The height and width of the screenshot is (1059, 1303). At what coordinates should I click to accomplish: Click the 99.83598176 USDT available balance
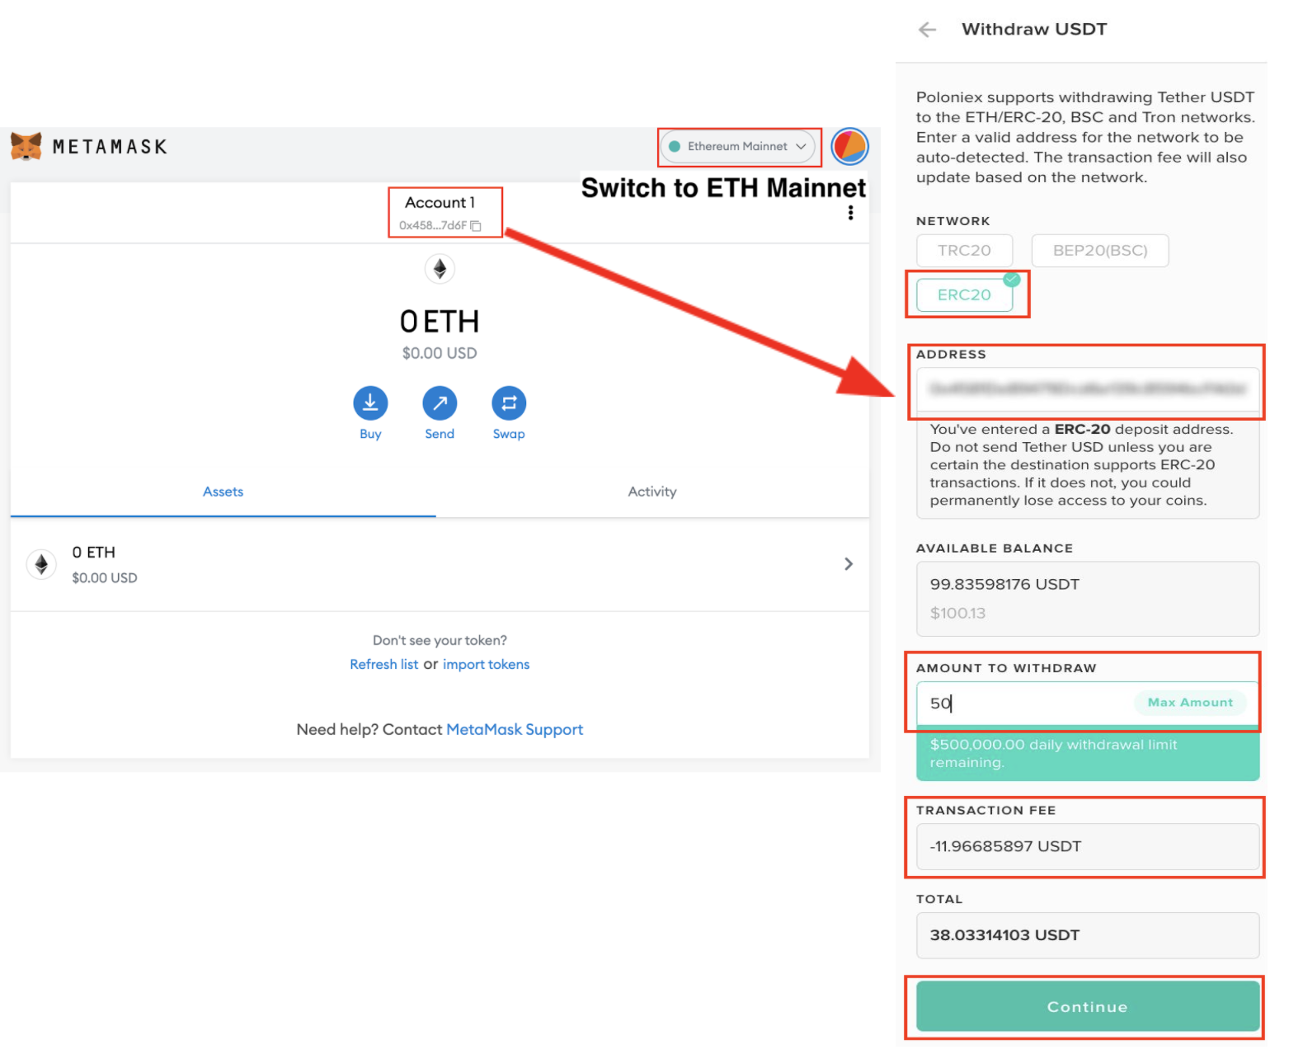pos(1004,585)
